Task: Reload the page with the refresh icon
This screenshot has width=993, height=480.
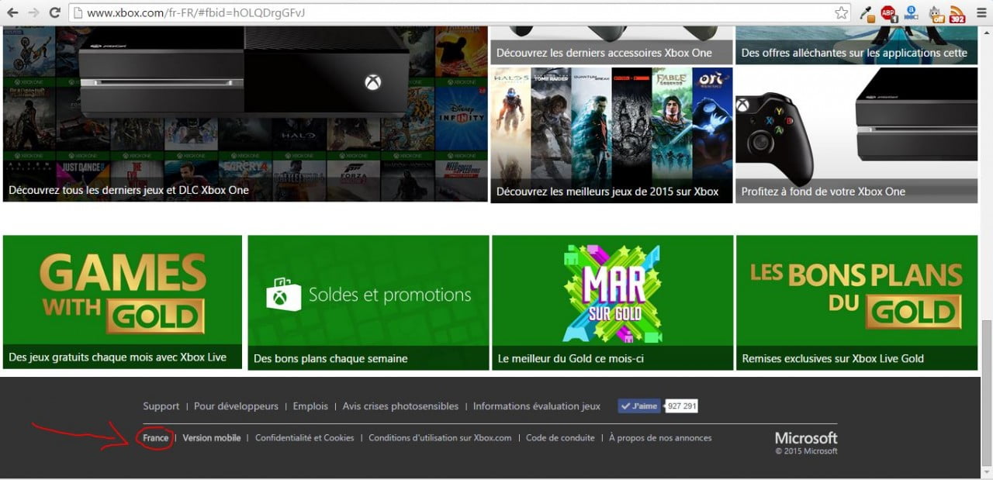Action: (x=55, y=12)
